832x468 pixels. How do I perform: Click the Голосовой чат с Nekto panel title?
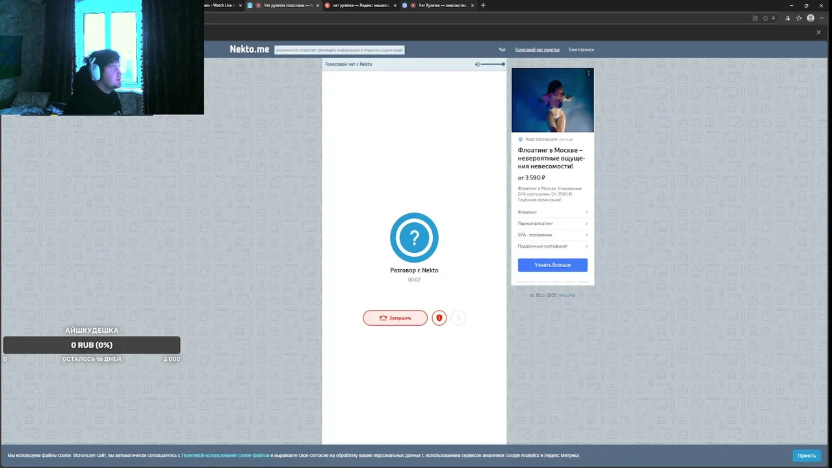pyautogui.click(x=348, y=64)
